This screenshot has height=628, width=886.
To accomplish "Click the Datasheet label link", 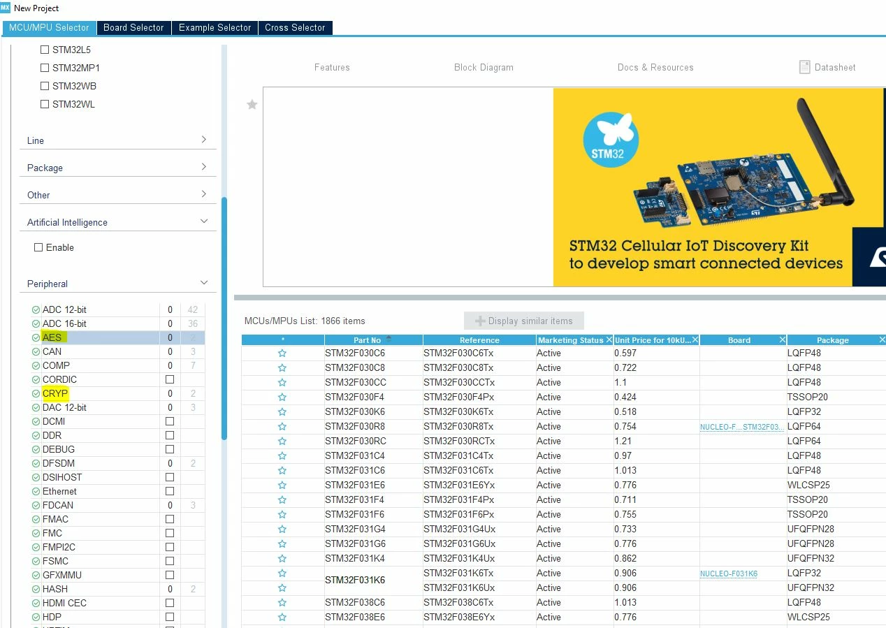I will (x=835, y=67).
